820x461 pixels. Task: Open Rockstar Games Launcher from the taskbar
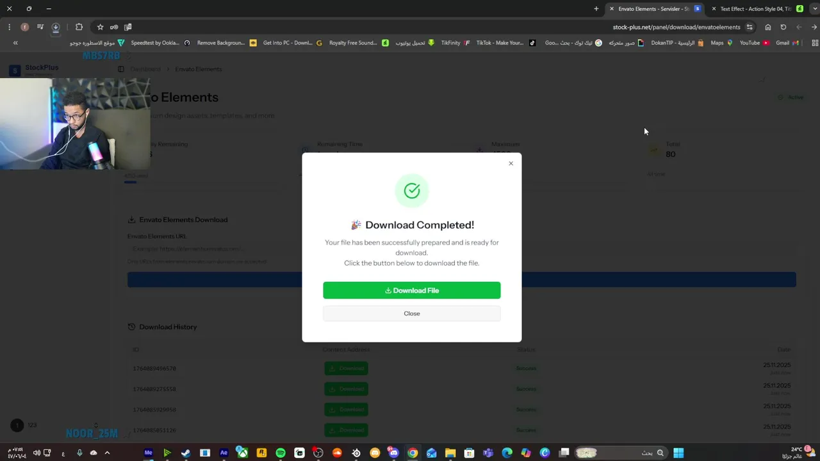pos(261,453)
